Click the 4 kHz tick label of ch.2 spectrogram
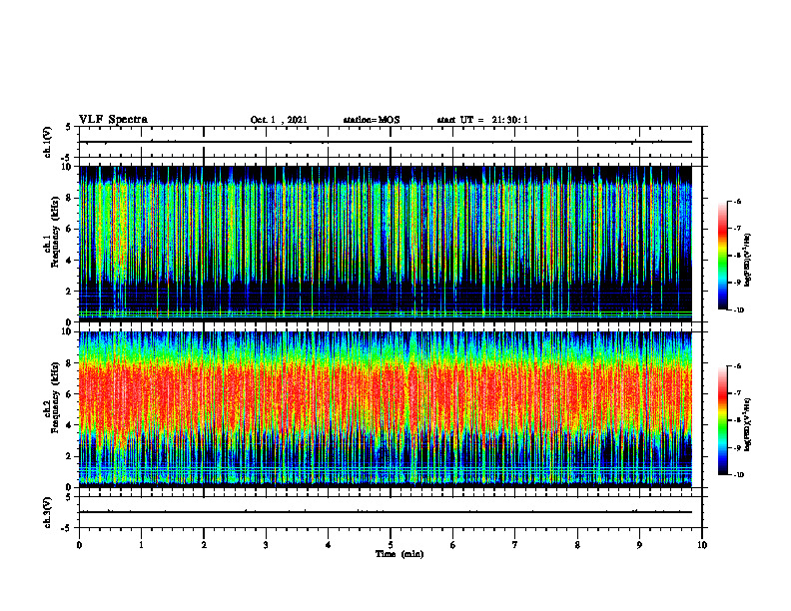Screen dimensions: 791x611 pyautogui.click(x=69, y=425)
